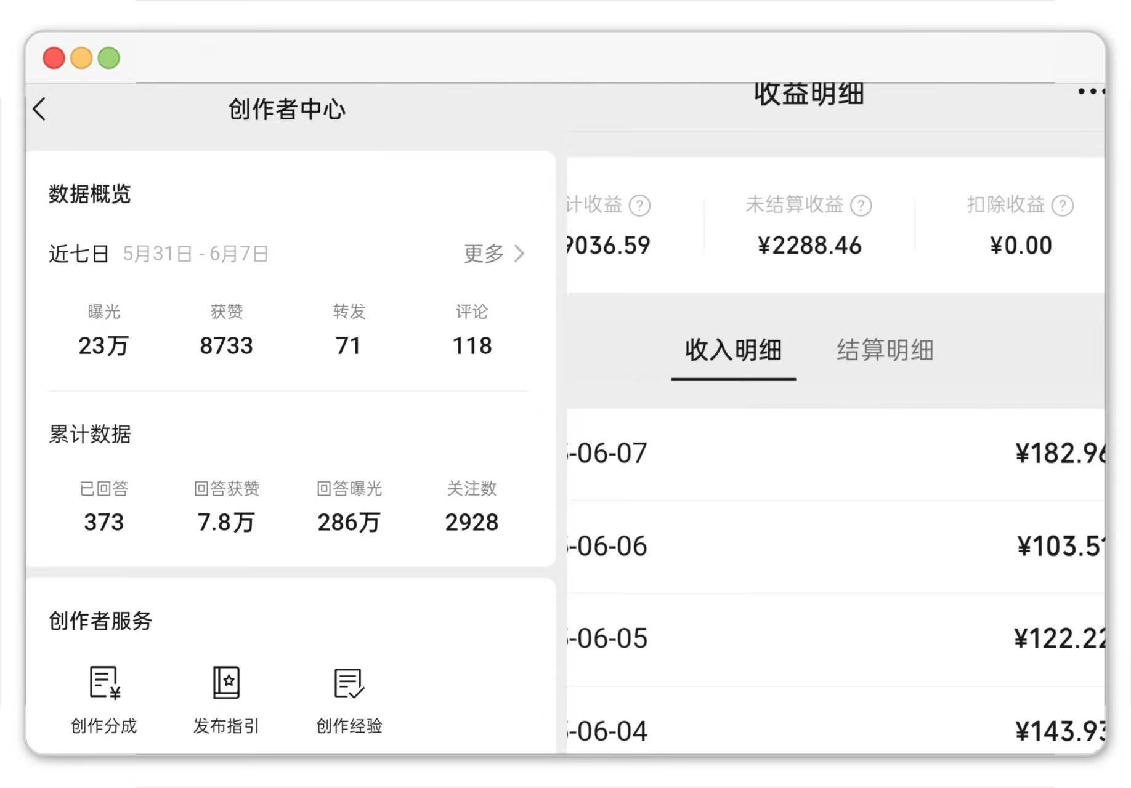Click the 收益明细 page title

(809, 94)
